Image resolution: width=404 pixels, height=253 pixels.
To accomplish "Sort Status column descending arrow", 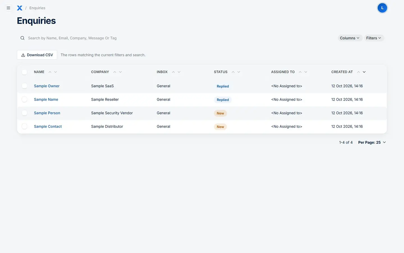I will (239, 72).
